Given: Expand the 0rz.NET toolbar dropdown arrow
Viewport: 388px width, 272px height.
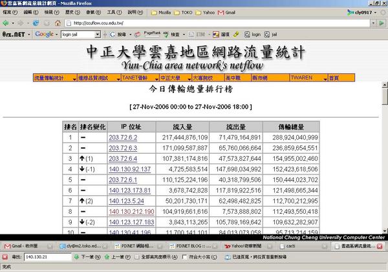Looking at the screenshot, I should (x=29, y=34).
